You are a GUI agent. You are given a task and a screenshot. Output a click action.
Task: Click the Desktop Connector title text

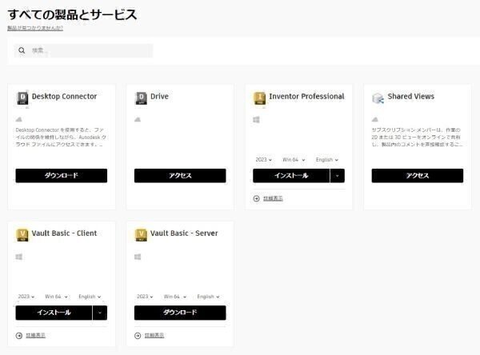pyautogui.click(x=64, y=97)
